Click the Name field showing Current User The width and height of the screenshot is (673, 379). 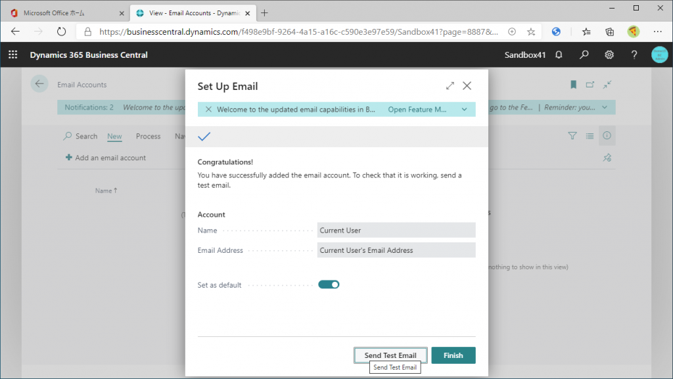[x=396, y=231]
